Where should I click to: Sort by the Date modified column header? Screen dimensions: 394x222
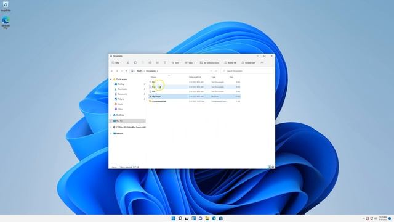(x=195, y=77)
